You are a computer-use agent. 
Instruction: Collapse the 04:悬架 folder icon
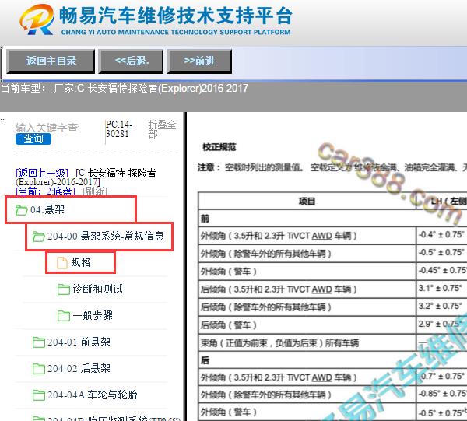tap(21, 210)
